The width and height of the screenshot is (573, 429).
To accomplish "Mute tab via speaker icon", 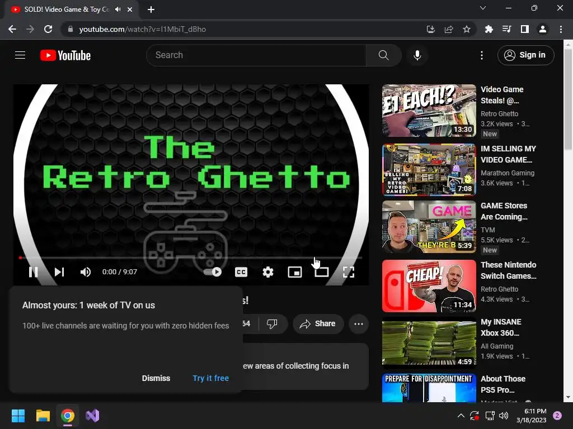I will point(118,9).
